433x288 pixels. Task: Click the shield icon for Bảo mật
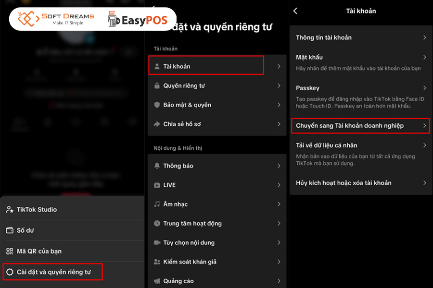(x=157, y=105)
